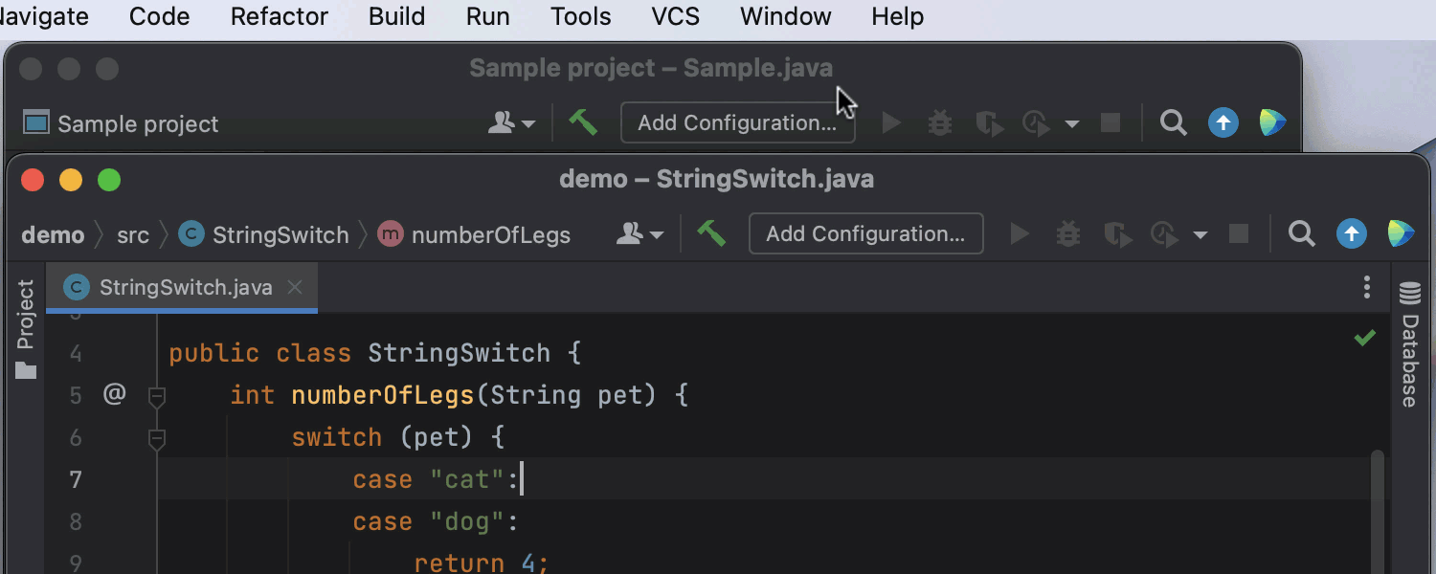This screenshot has width=1436, height=574.
Task: Collapse the numberOfLegs method fold marker
Action: 157,395
